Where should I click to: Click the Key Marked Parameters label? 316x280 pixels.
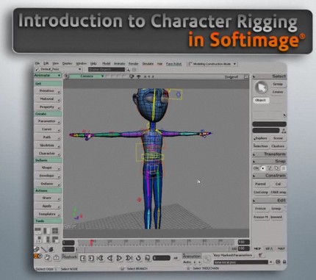click(233, 255)
